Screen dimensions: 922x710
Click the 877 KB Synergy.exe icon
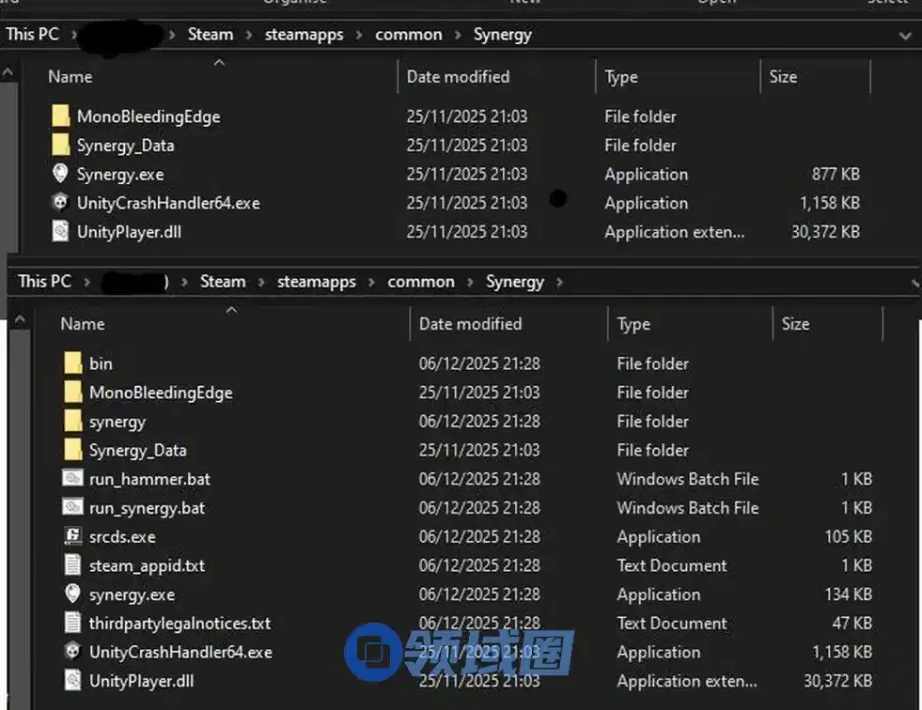coord(61,174)
